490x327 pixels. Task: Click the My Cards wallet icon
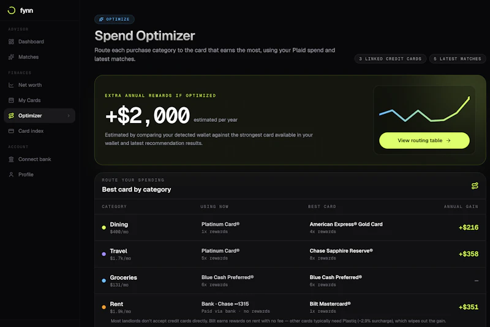point(11,100)
